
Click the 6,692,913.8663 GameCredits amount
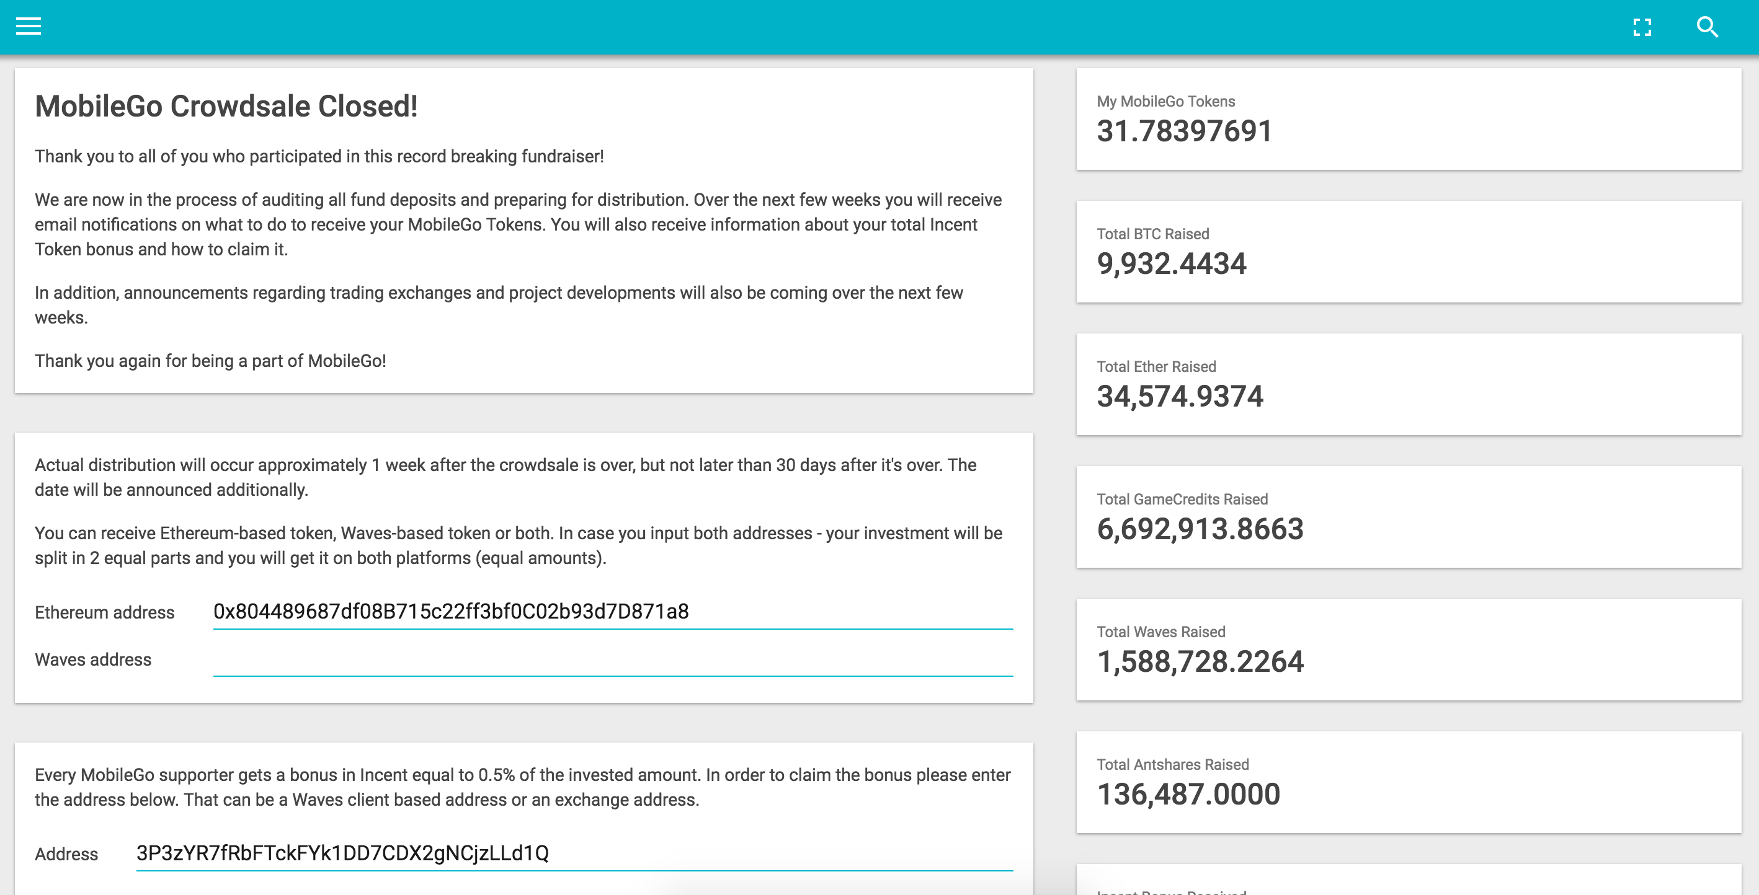click(x=1200, y=529)
